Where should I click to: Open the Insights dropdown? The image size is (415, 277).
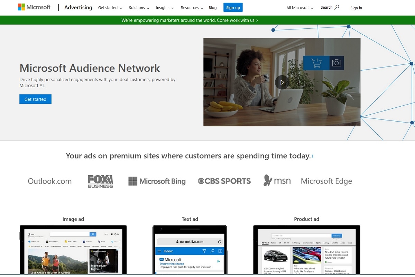pos(165,8)
